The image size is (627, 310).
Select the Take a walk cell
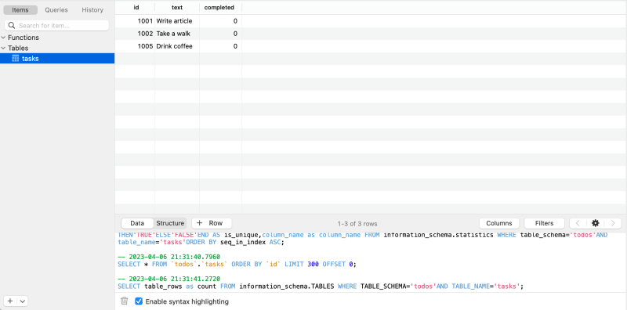click(177, 34)
